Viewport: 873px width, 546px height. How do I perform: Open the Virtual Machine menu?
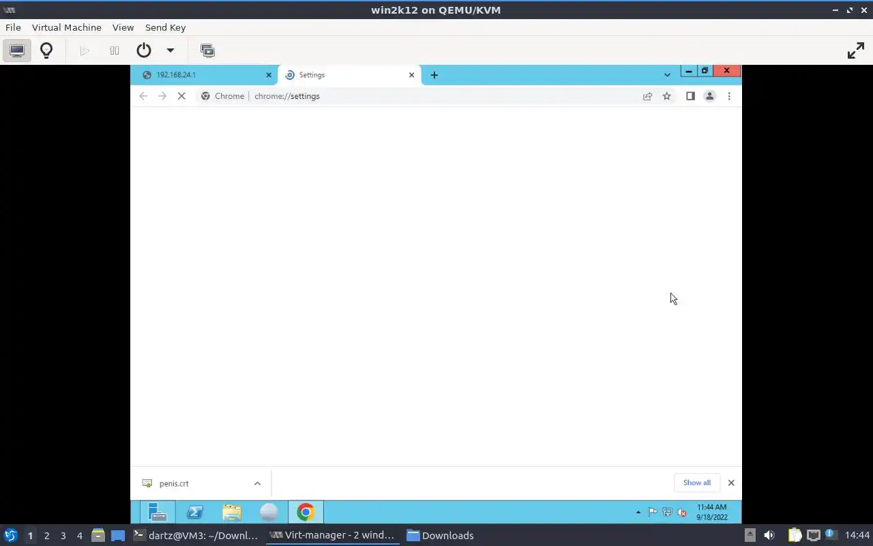tap(67, 27)
